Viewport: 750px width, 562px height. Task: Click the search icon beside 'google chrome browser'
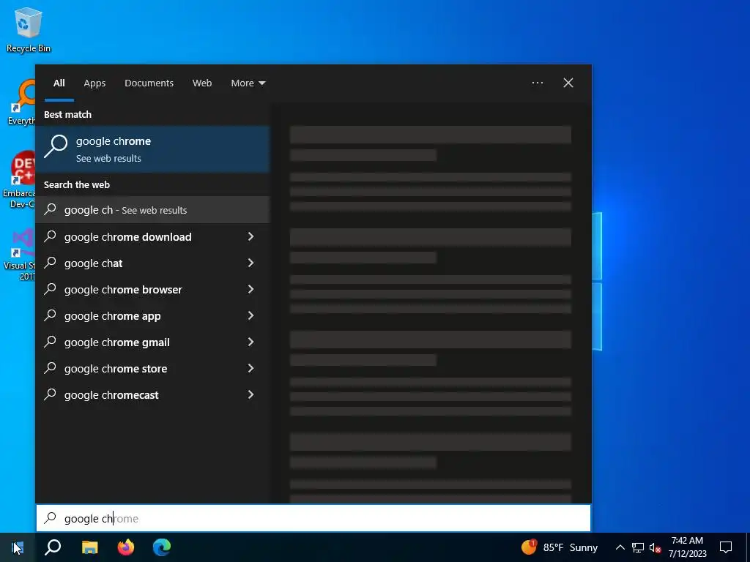(51, 288)
